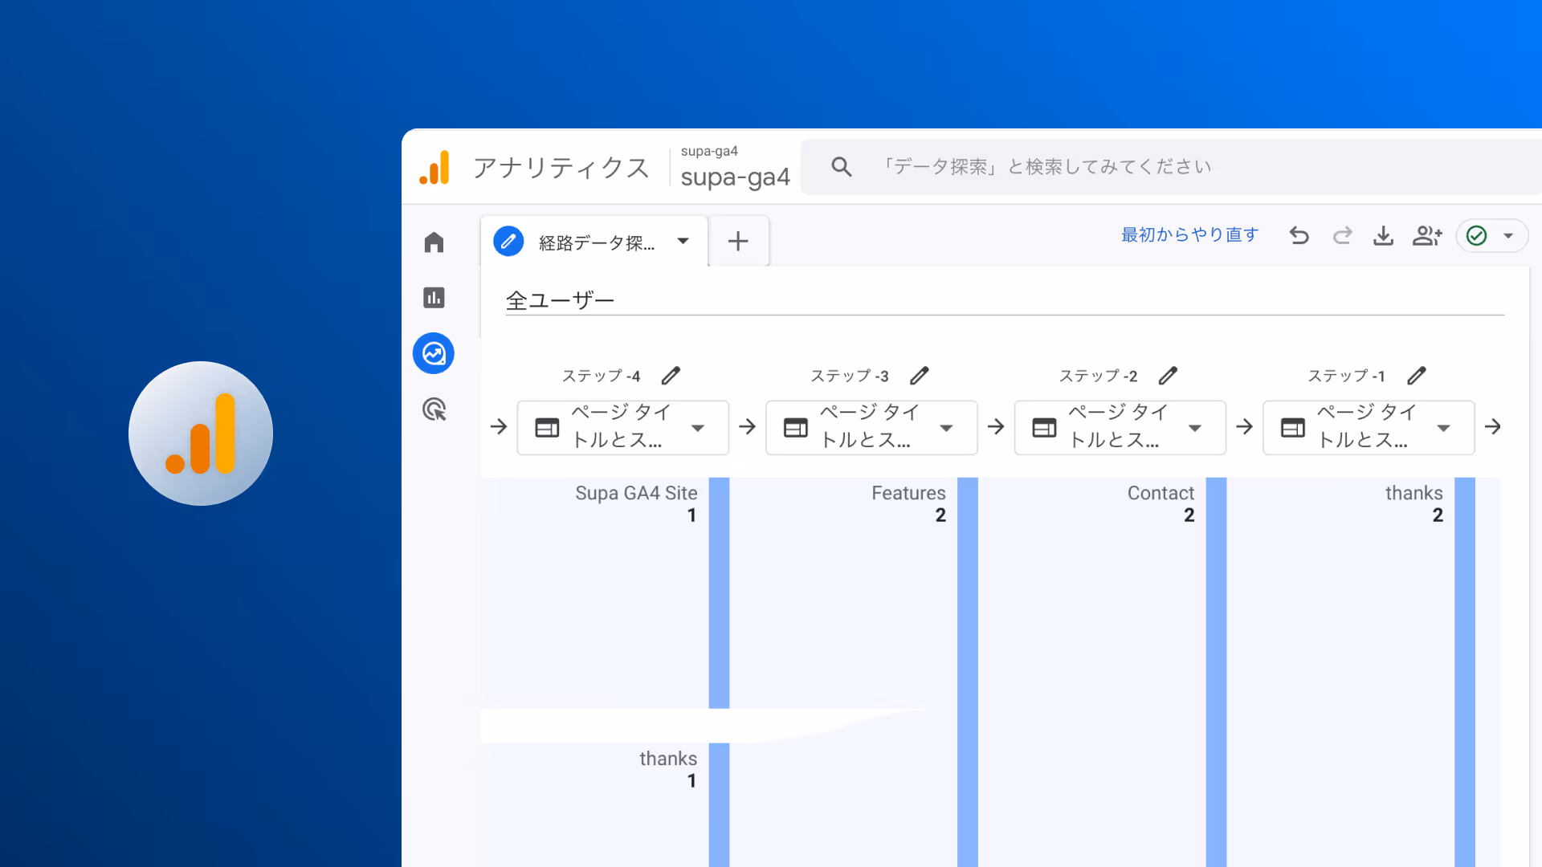Click 最初からやり直す link
This screenshot has height=867, width=1542.
[x=1189, y=234]
